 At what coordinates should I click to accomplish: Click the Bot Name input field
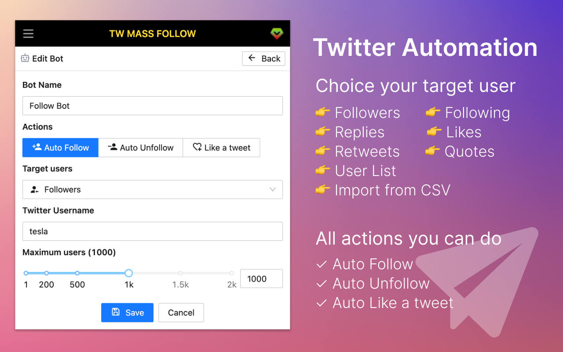click(x=153, y=106)
